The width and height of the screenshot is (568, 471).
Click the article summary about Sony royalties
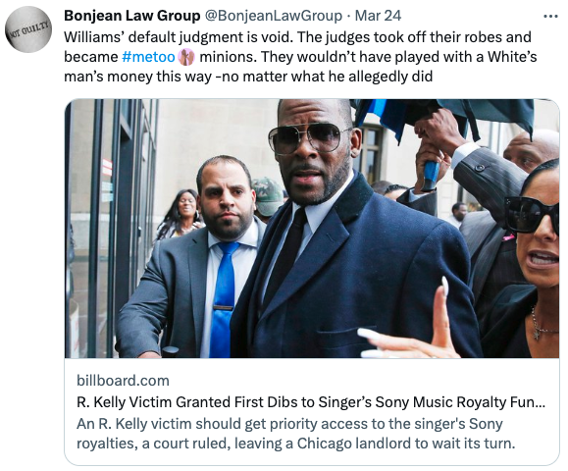click(295, 434)
